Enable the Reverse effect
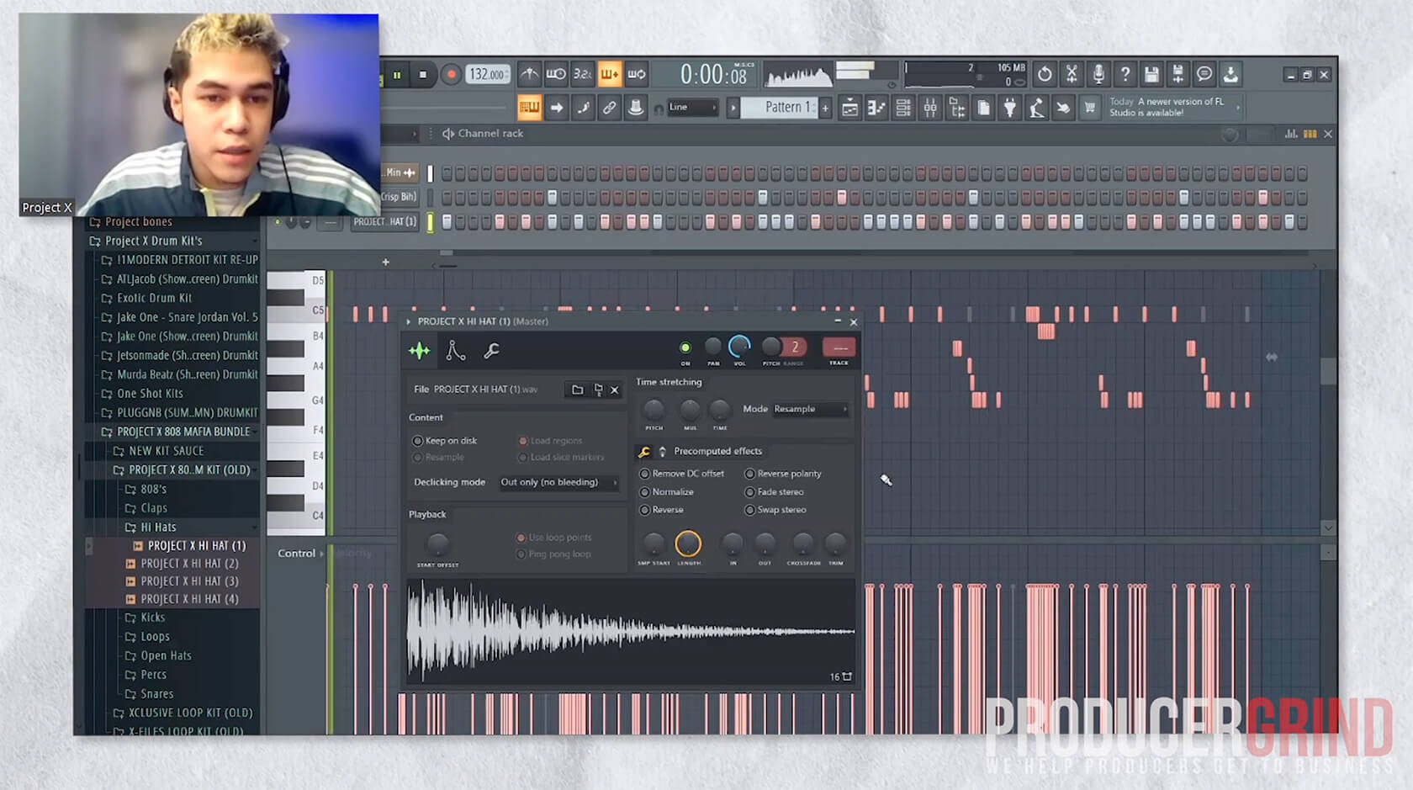Image resolution: width=1413 pixels, height=790 pixels. (x=662, y=510)
